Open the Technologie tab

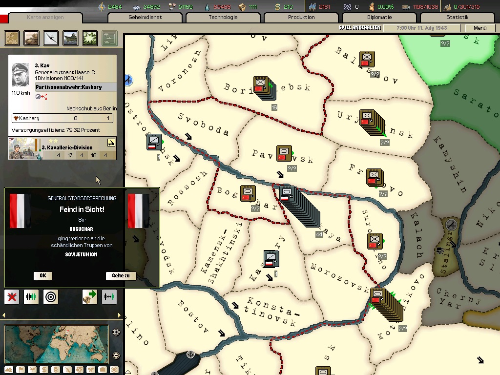coord(223,17)
